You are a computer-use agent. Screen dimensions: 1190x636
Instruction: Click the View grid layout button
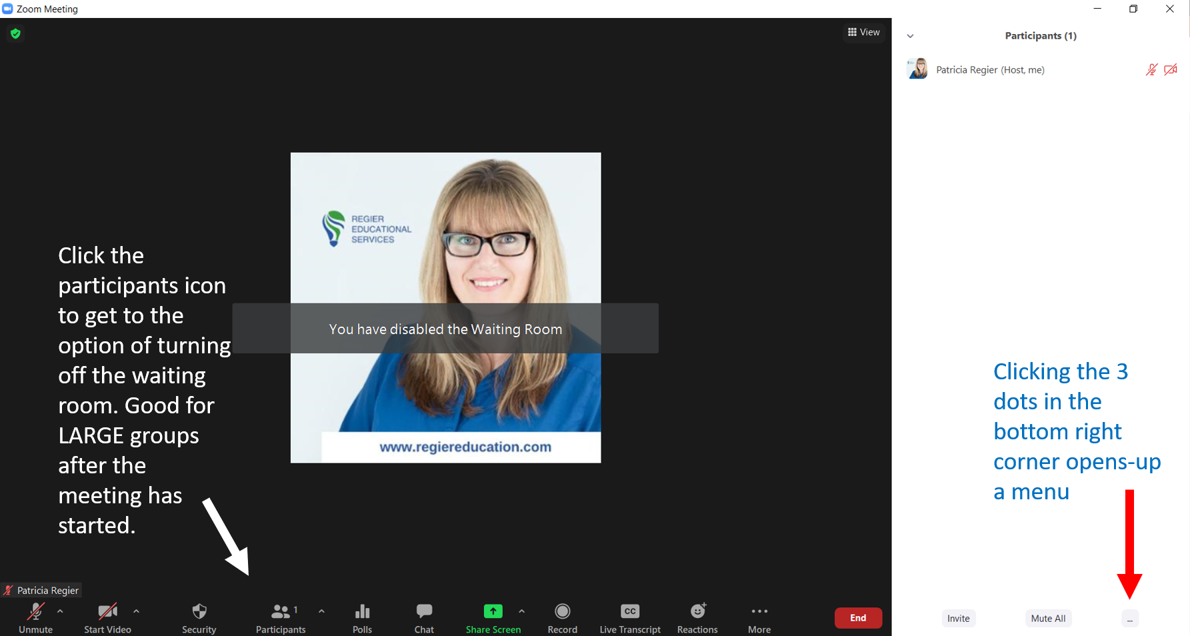click(864, 32)
